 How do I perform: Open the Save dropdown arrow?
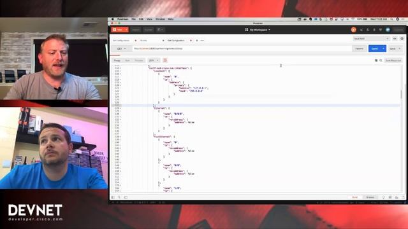point(400,48)
